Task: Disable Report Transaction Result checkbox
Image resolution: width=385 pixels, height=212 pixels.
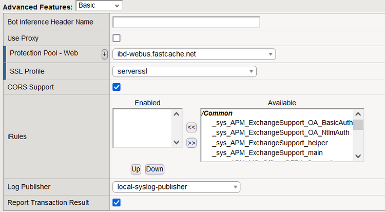Action: tap(117, 202)
